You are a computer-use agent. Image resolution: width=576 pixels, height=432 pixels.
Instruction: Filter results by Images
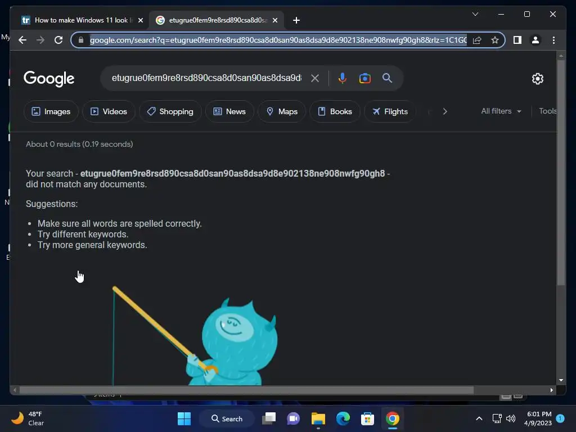tap(51, 111)
